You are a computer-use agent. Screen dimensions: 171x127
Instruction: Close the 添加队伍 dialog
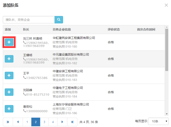pos(166,5)
